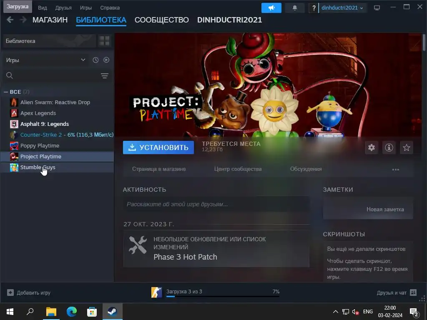Click the download progress bar in footer

(x=223, y=296)
